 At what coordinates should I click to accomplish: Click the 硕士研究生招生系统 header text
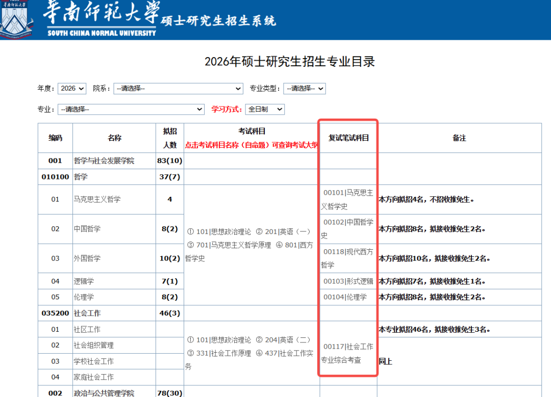tap(218, 21)
